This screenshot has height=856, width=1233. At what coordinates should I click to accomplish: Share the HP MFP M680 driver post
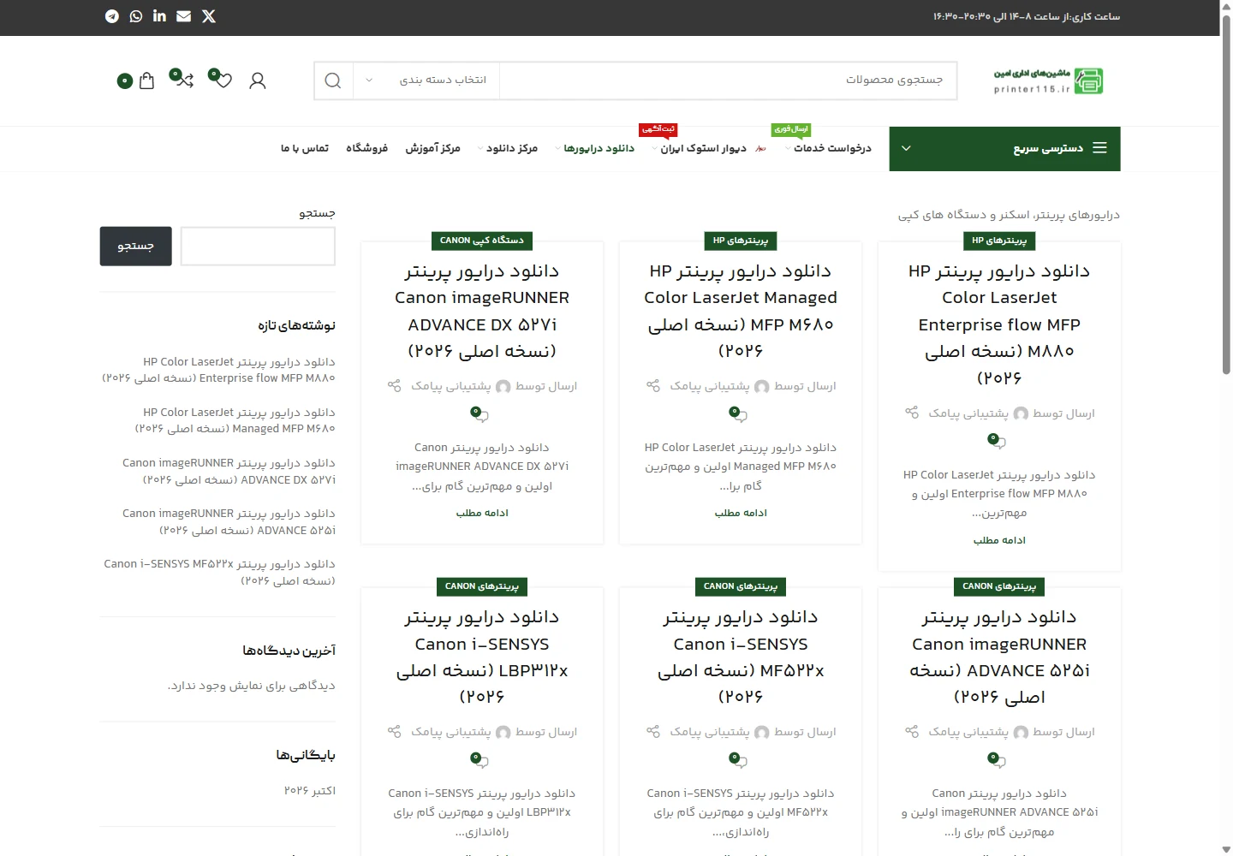pos(653,386)
